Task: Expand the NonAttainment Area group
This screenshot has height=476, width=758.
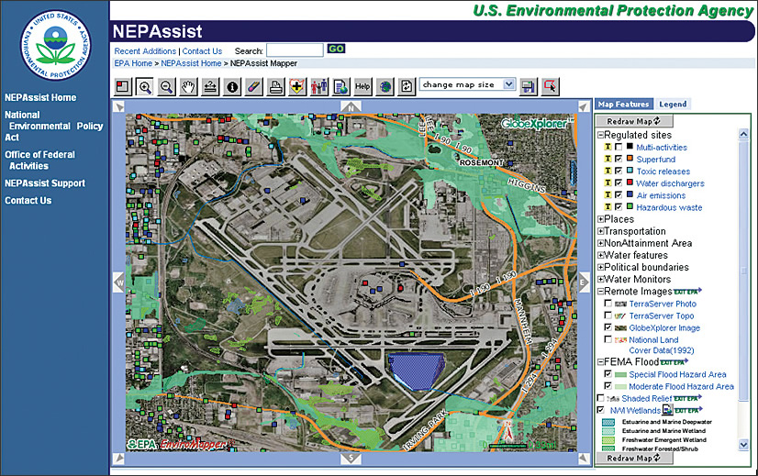Action: click(600, 244)
